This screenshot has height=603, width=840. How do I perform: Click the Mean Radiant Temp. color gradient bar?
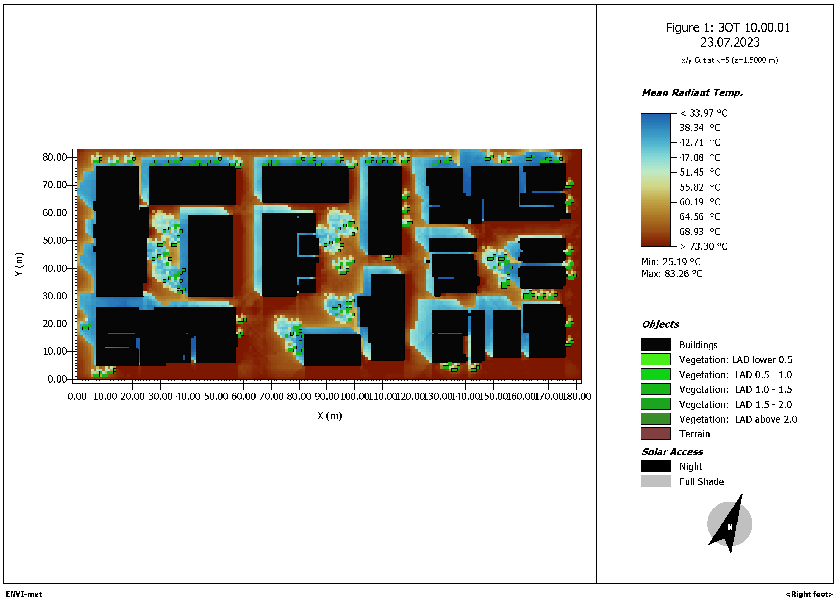(655, 180)
